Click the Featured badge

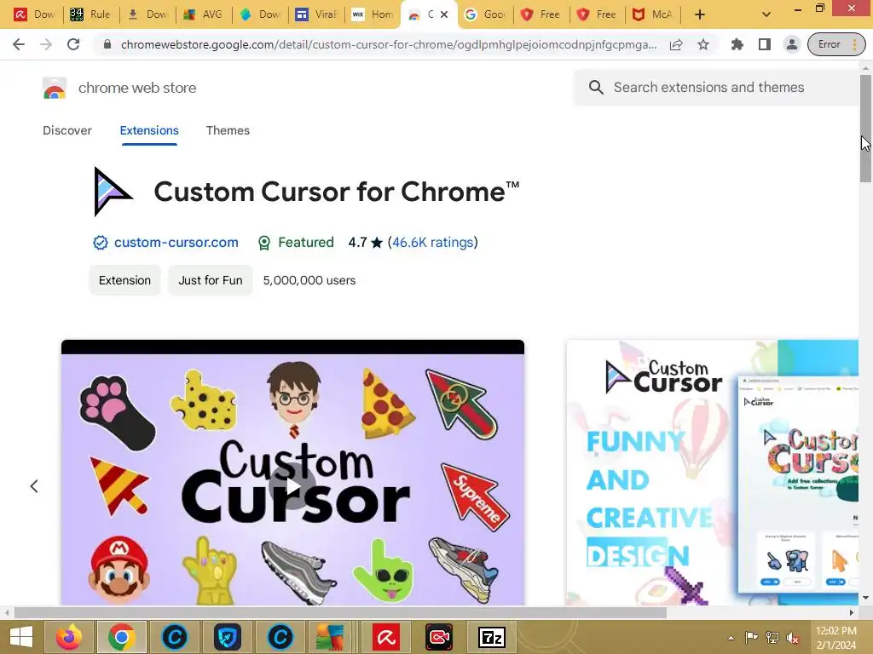[x=296, y=243]
